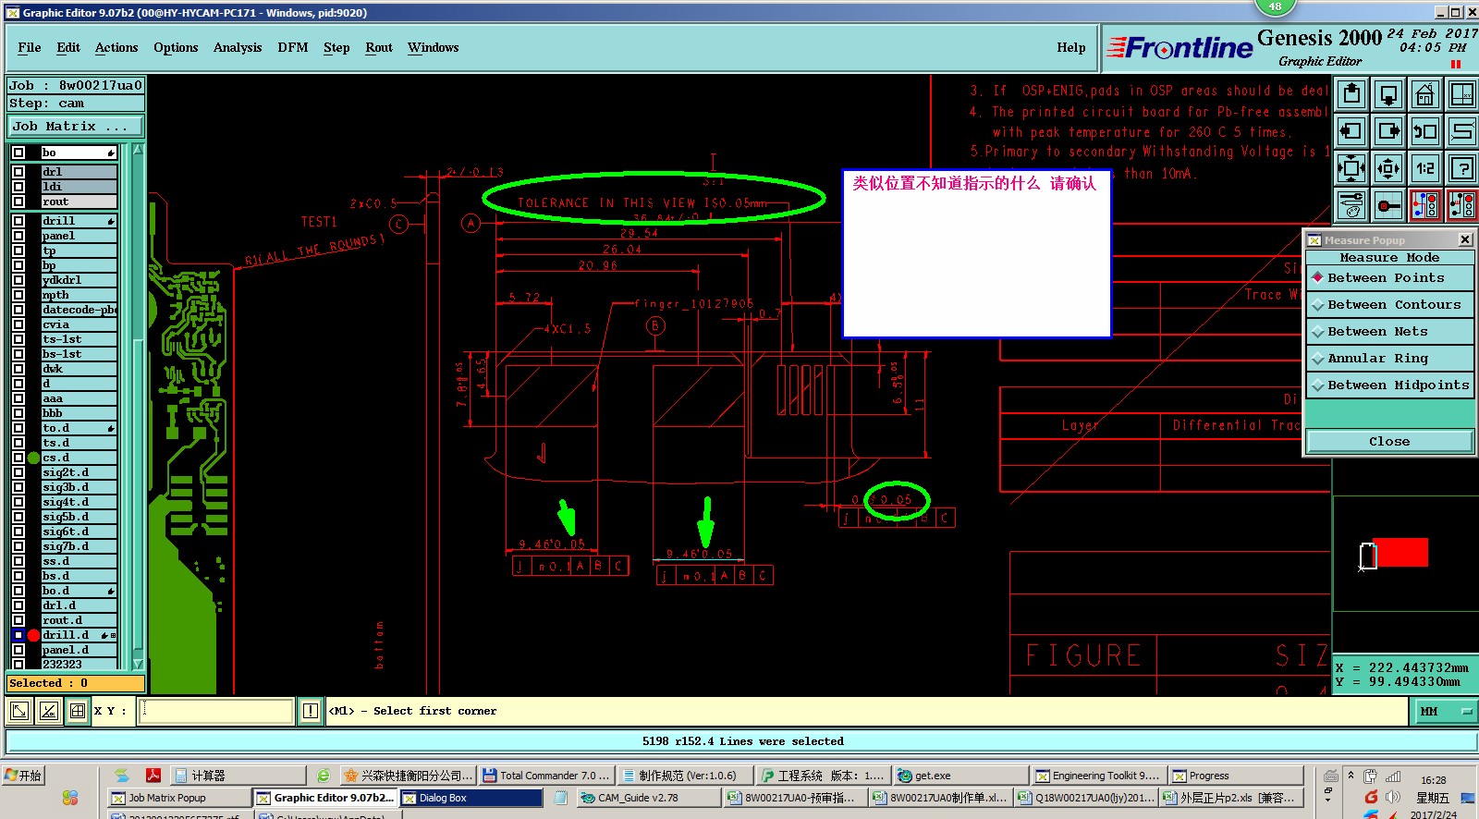This screenshot has height=819, width=1479.
Task: Open Total Commander from the taskbar
Action: pos(546,776)
